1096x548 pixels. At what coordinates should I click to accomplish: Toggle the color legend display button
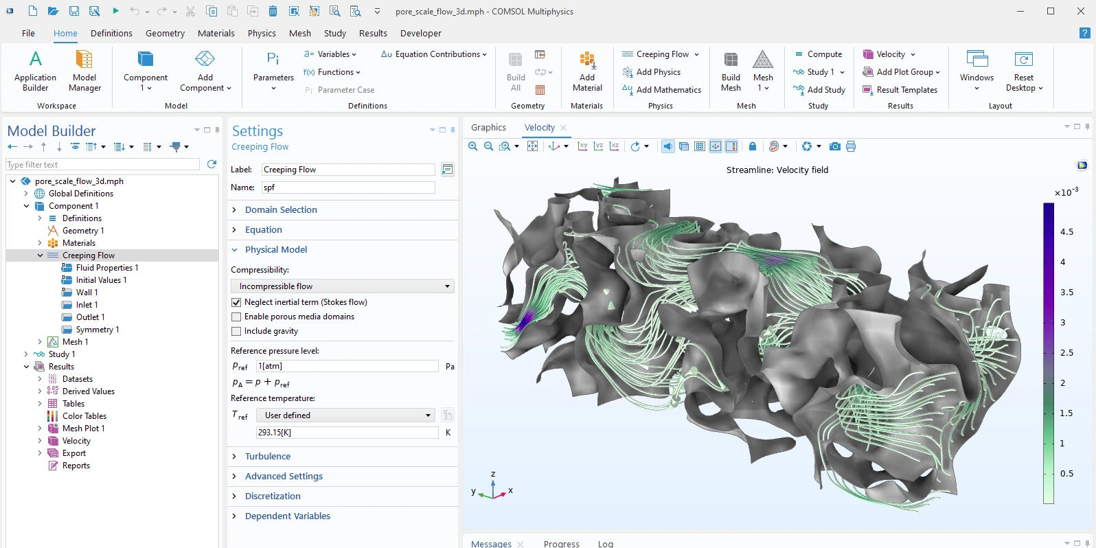tap(731, 146)
